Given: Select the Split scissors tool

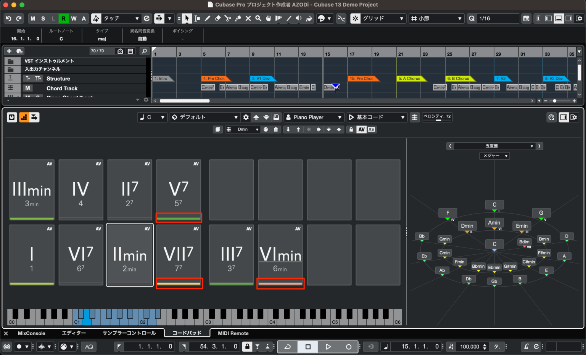Looking at the screenshot, I should pyautogui.click(x=228, y=18).
